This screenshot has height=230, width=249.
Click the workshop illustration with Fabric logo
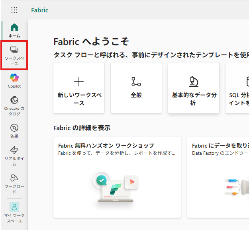click(116, 187)
